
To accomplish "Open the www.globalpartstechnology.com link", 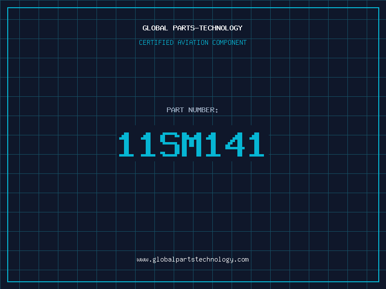I will pyautogui.click(x=193, y=260).
